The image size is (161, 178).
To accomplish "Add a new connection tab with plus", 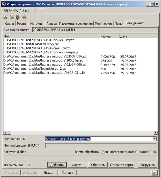I will click(x=39, y=11).
